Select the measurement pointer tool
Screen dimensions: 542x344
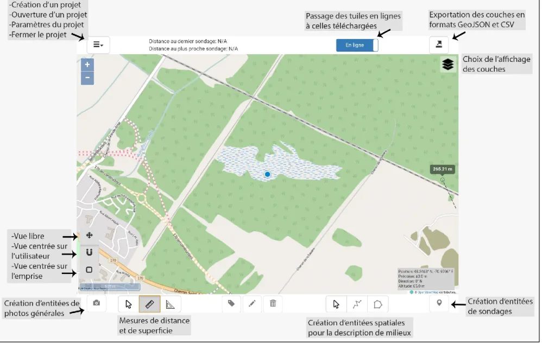pyautogui.click(x=129, y=304)
